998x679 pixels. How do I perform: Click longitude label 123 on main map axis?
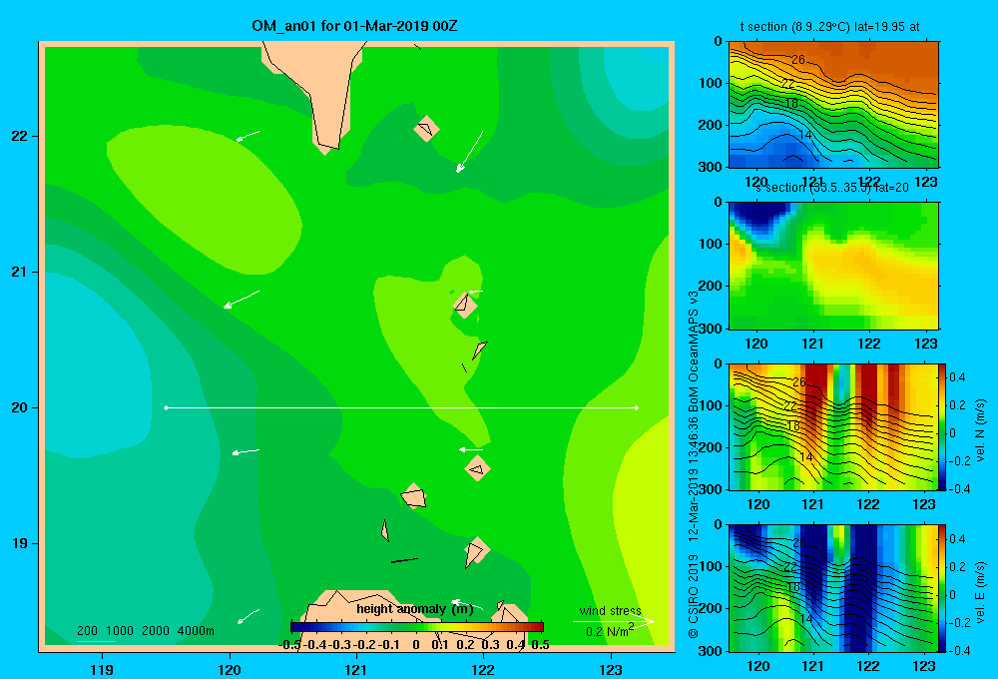pyautogui.click(x=611, y=669)
